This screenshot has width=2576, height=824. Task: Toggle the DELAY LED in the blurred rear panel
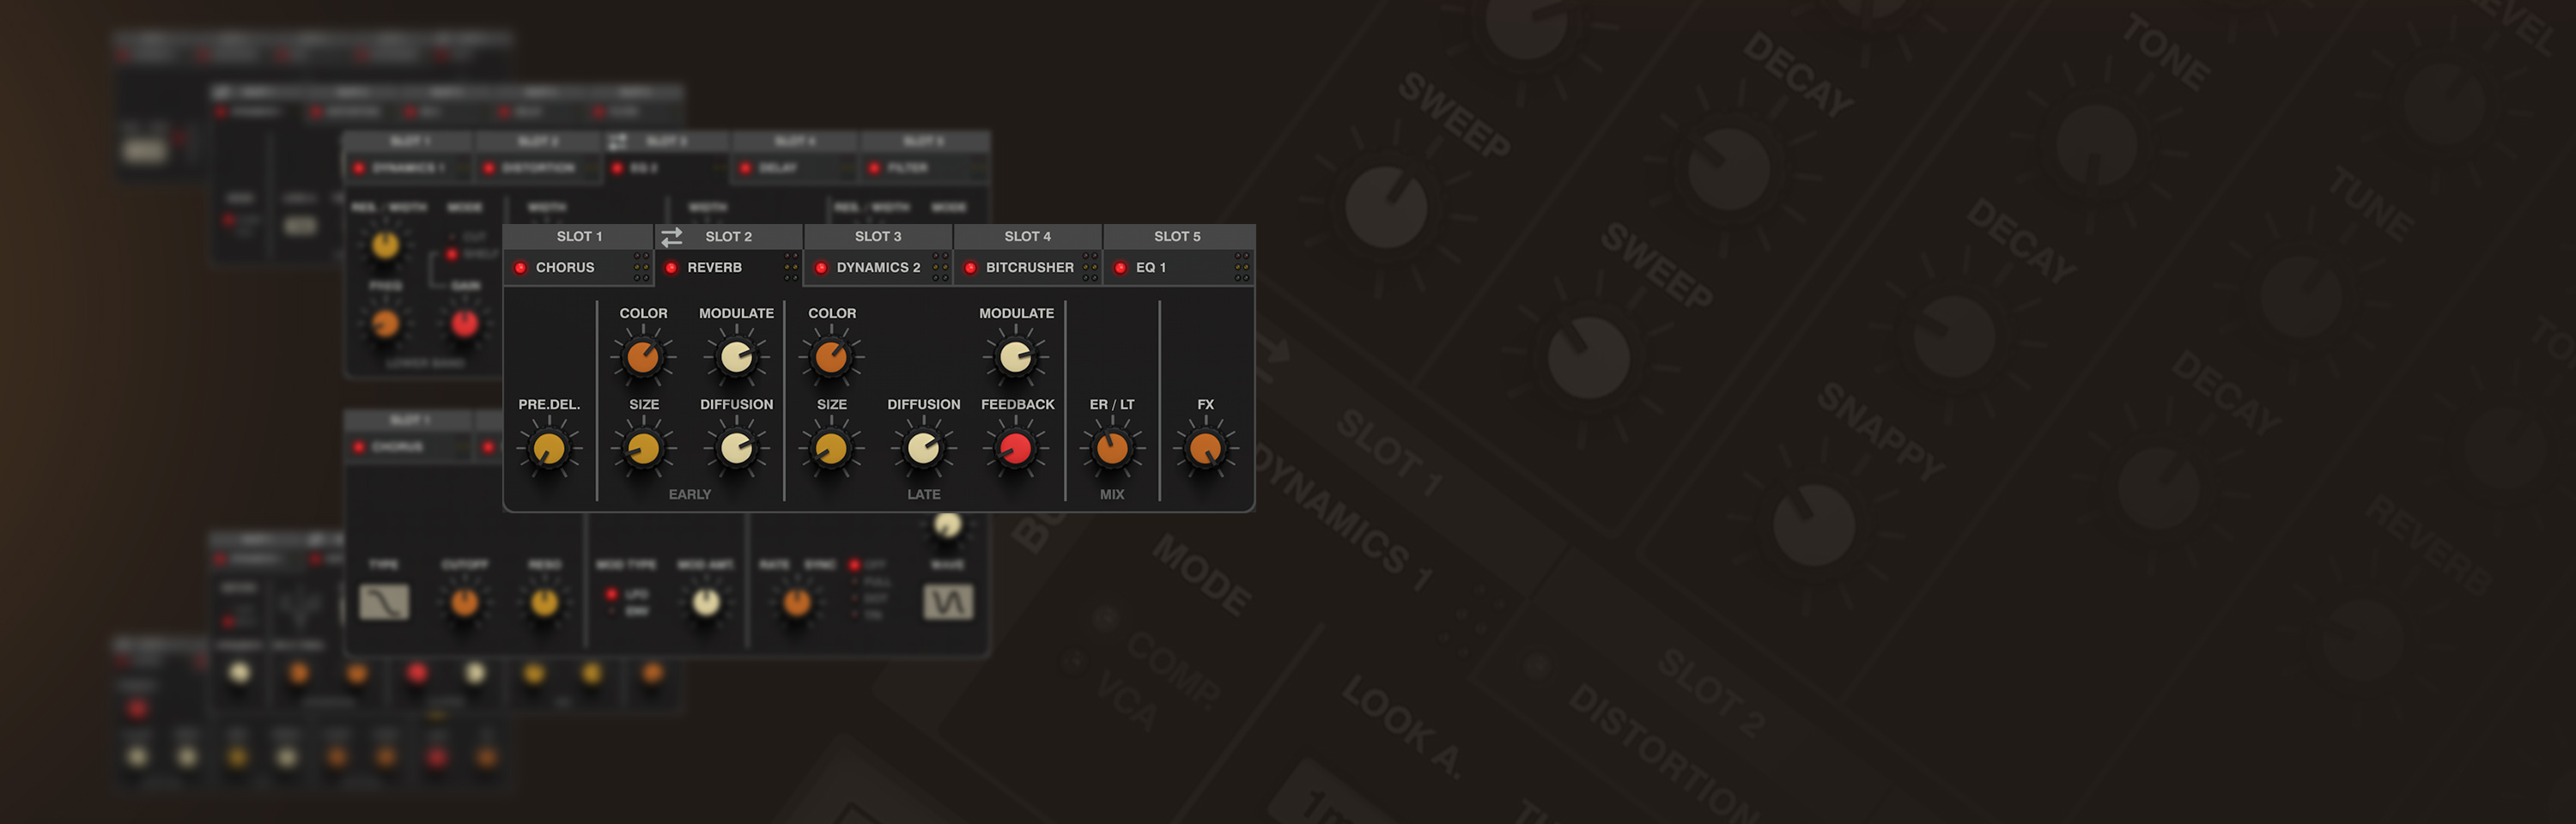pyautogui.click(x=745, y=168)
